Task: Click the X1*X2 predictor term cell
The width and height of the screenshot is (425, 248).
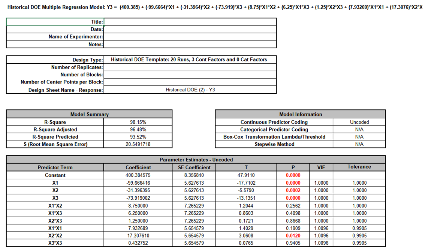Action: [55, 206]
